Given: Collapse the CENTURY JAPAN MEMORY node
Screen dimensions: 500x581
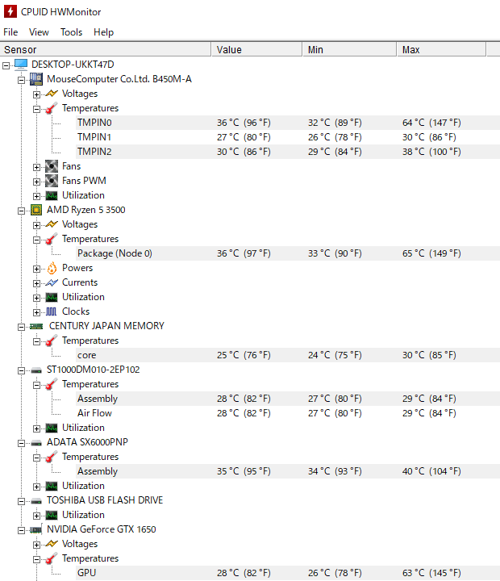Looking at the screenshot, I should [x=22, y=327].
